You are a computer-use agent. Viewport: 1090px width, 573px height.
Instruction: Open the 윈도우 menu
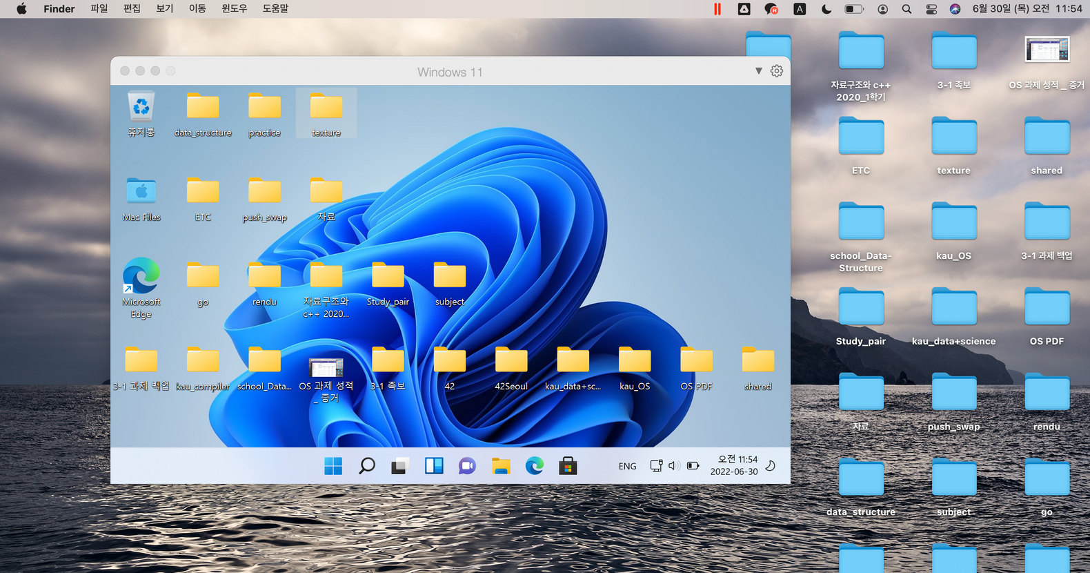point(235,9)
